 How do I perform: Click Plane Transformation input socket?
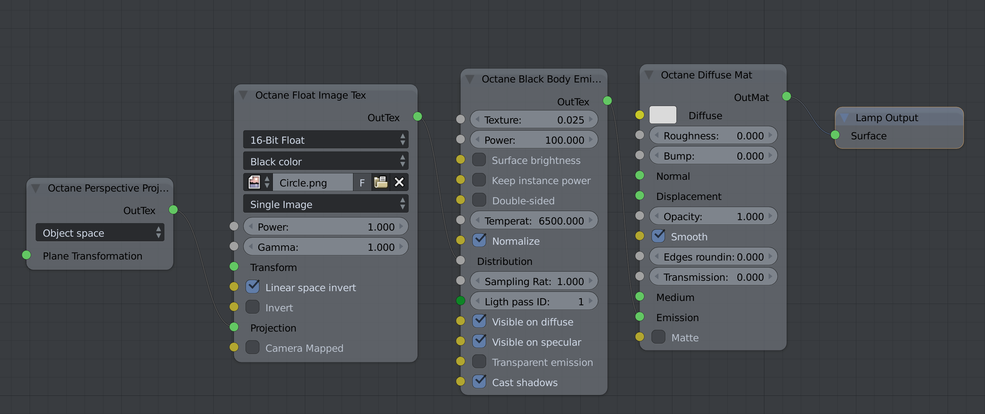(x=26, y=255)
